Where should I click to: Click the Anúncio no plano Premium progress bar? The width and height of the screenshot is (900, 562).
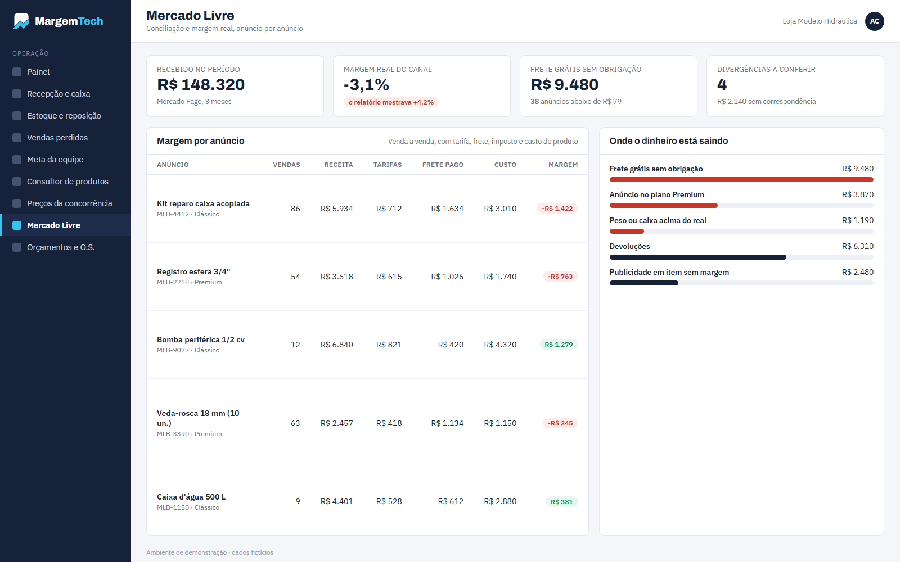tap(741, 206)
